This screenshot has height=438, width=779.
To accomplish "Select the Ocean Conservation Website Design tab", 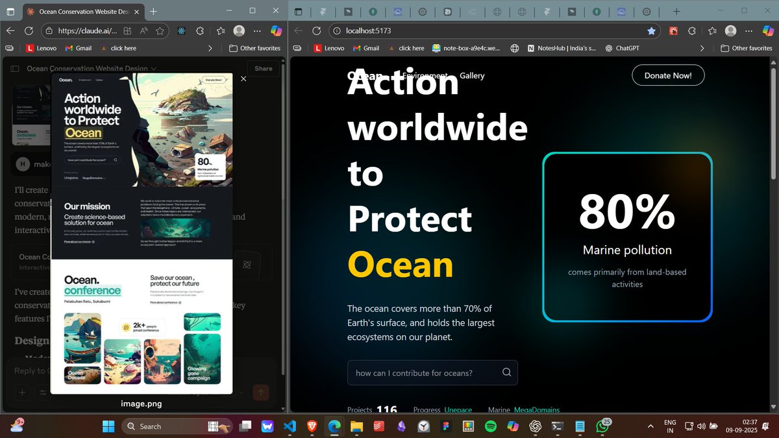I will click(83, 12).
